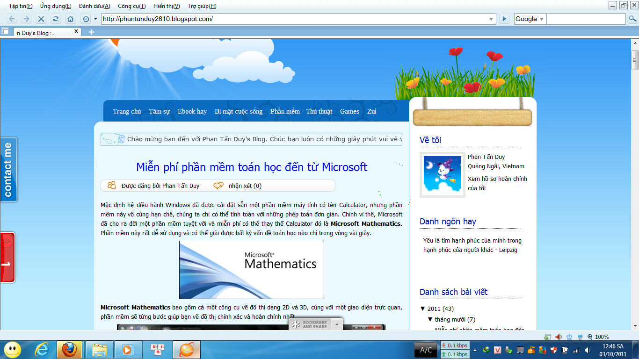Close the 'n Duy's Blog' tab
This screenshot has height=359, width=639.
pos(77,32)
